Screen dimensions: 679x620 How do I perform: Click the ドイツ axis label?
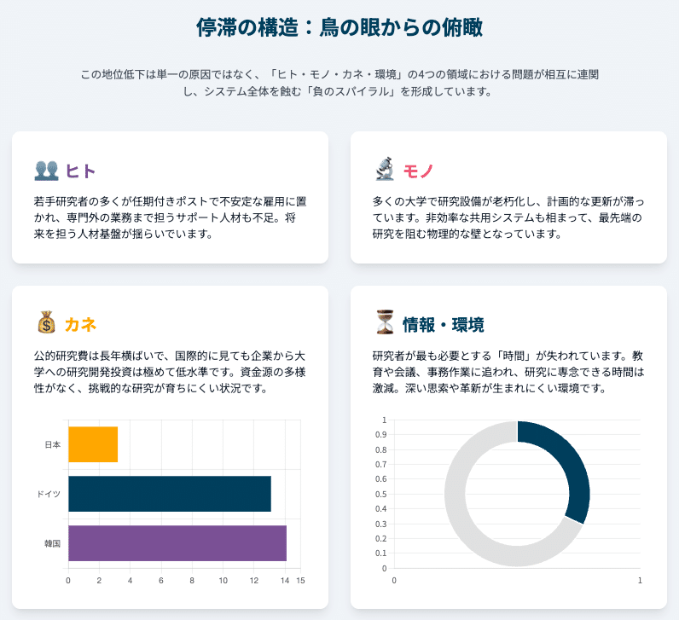coord(49,494)
